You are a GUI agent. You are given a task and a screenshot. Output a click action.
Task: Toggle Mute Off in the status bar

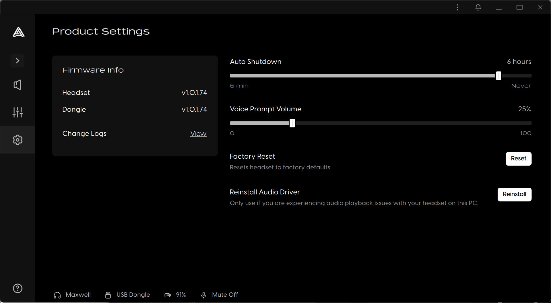[225, 295]
